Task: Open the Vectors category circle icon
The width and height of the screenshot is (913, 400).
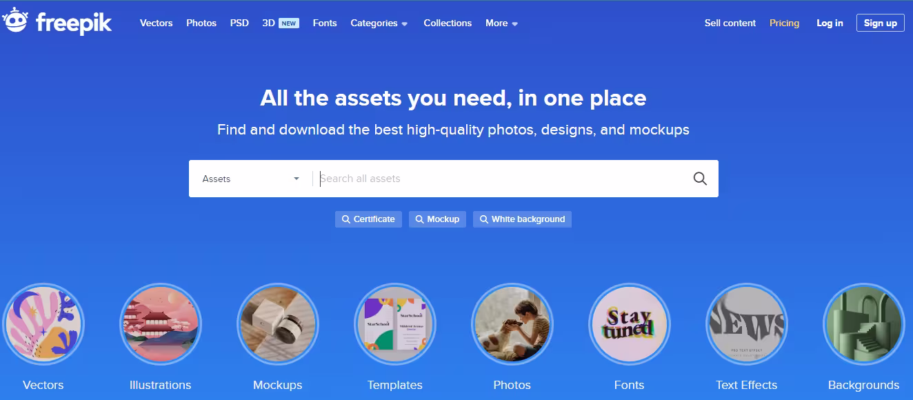Action: point(43,324)
